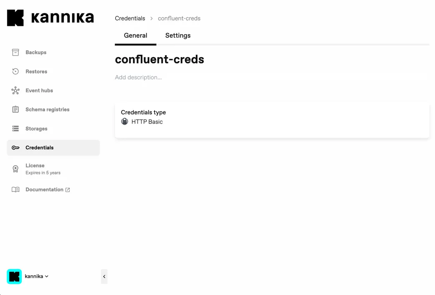
Task: Collapse the sidebar with the chevron
Action: (104, 276)
